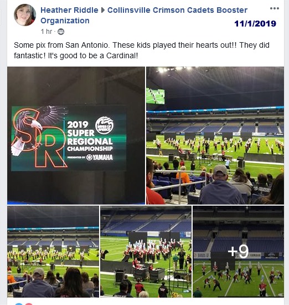Image resolution: width=289 pixels, height=305 pixels.
Task: Open Collinsville Crimson Cadets Booster Organization group
Action: coord(144,16)
